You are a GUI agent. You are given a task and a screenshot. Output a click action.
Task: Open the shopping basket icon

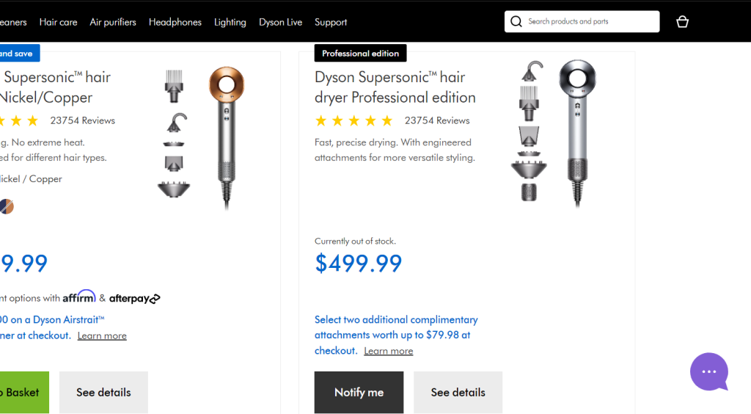tap(682, 22)
